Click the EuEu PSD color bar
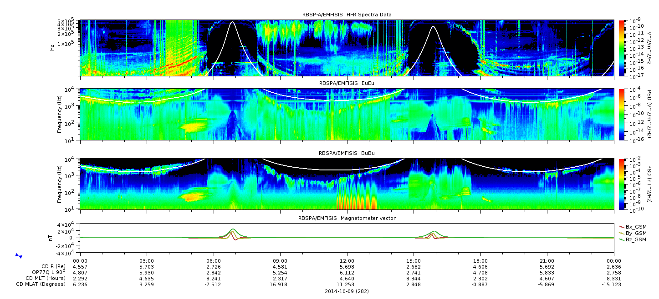The image size is (659, 299). coord(622,114)
